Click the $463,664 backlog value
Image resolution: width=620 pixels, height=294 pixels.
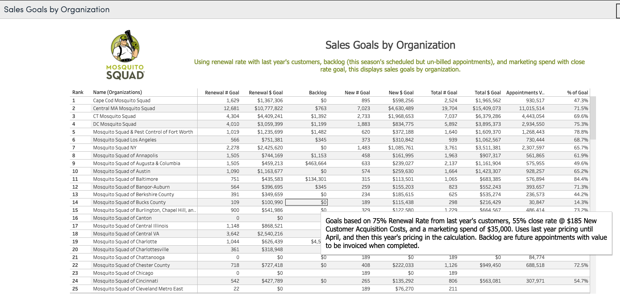[316, 164]
